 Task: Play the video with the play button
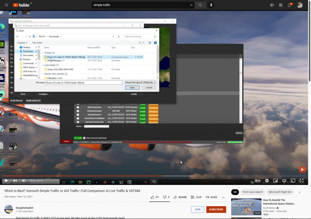(6, 181)
